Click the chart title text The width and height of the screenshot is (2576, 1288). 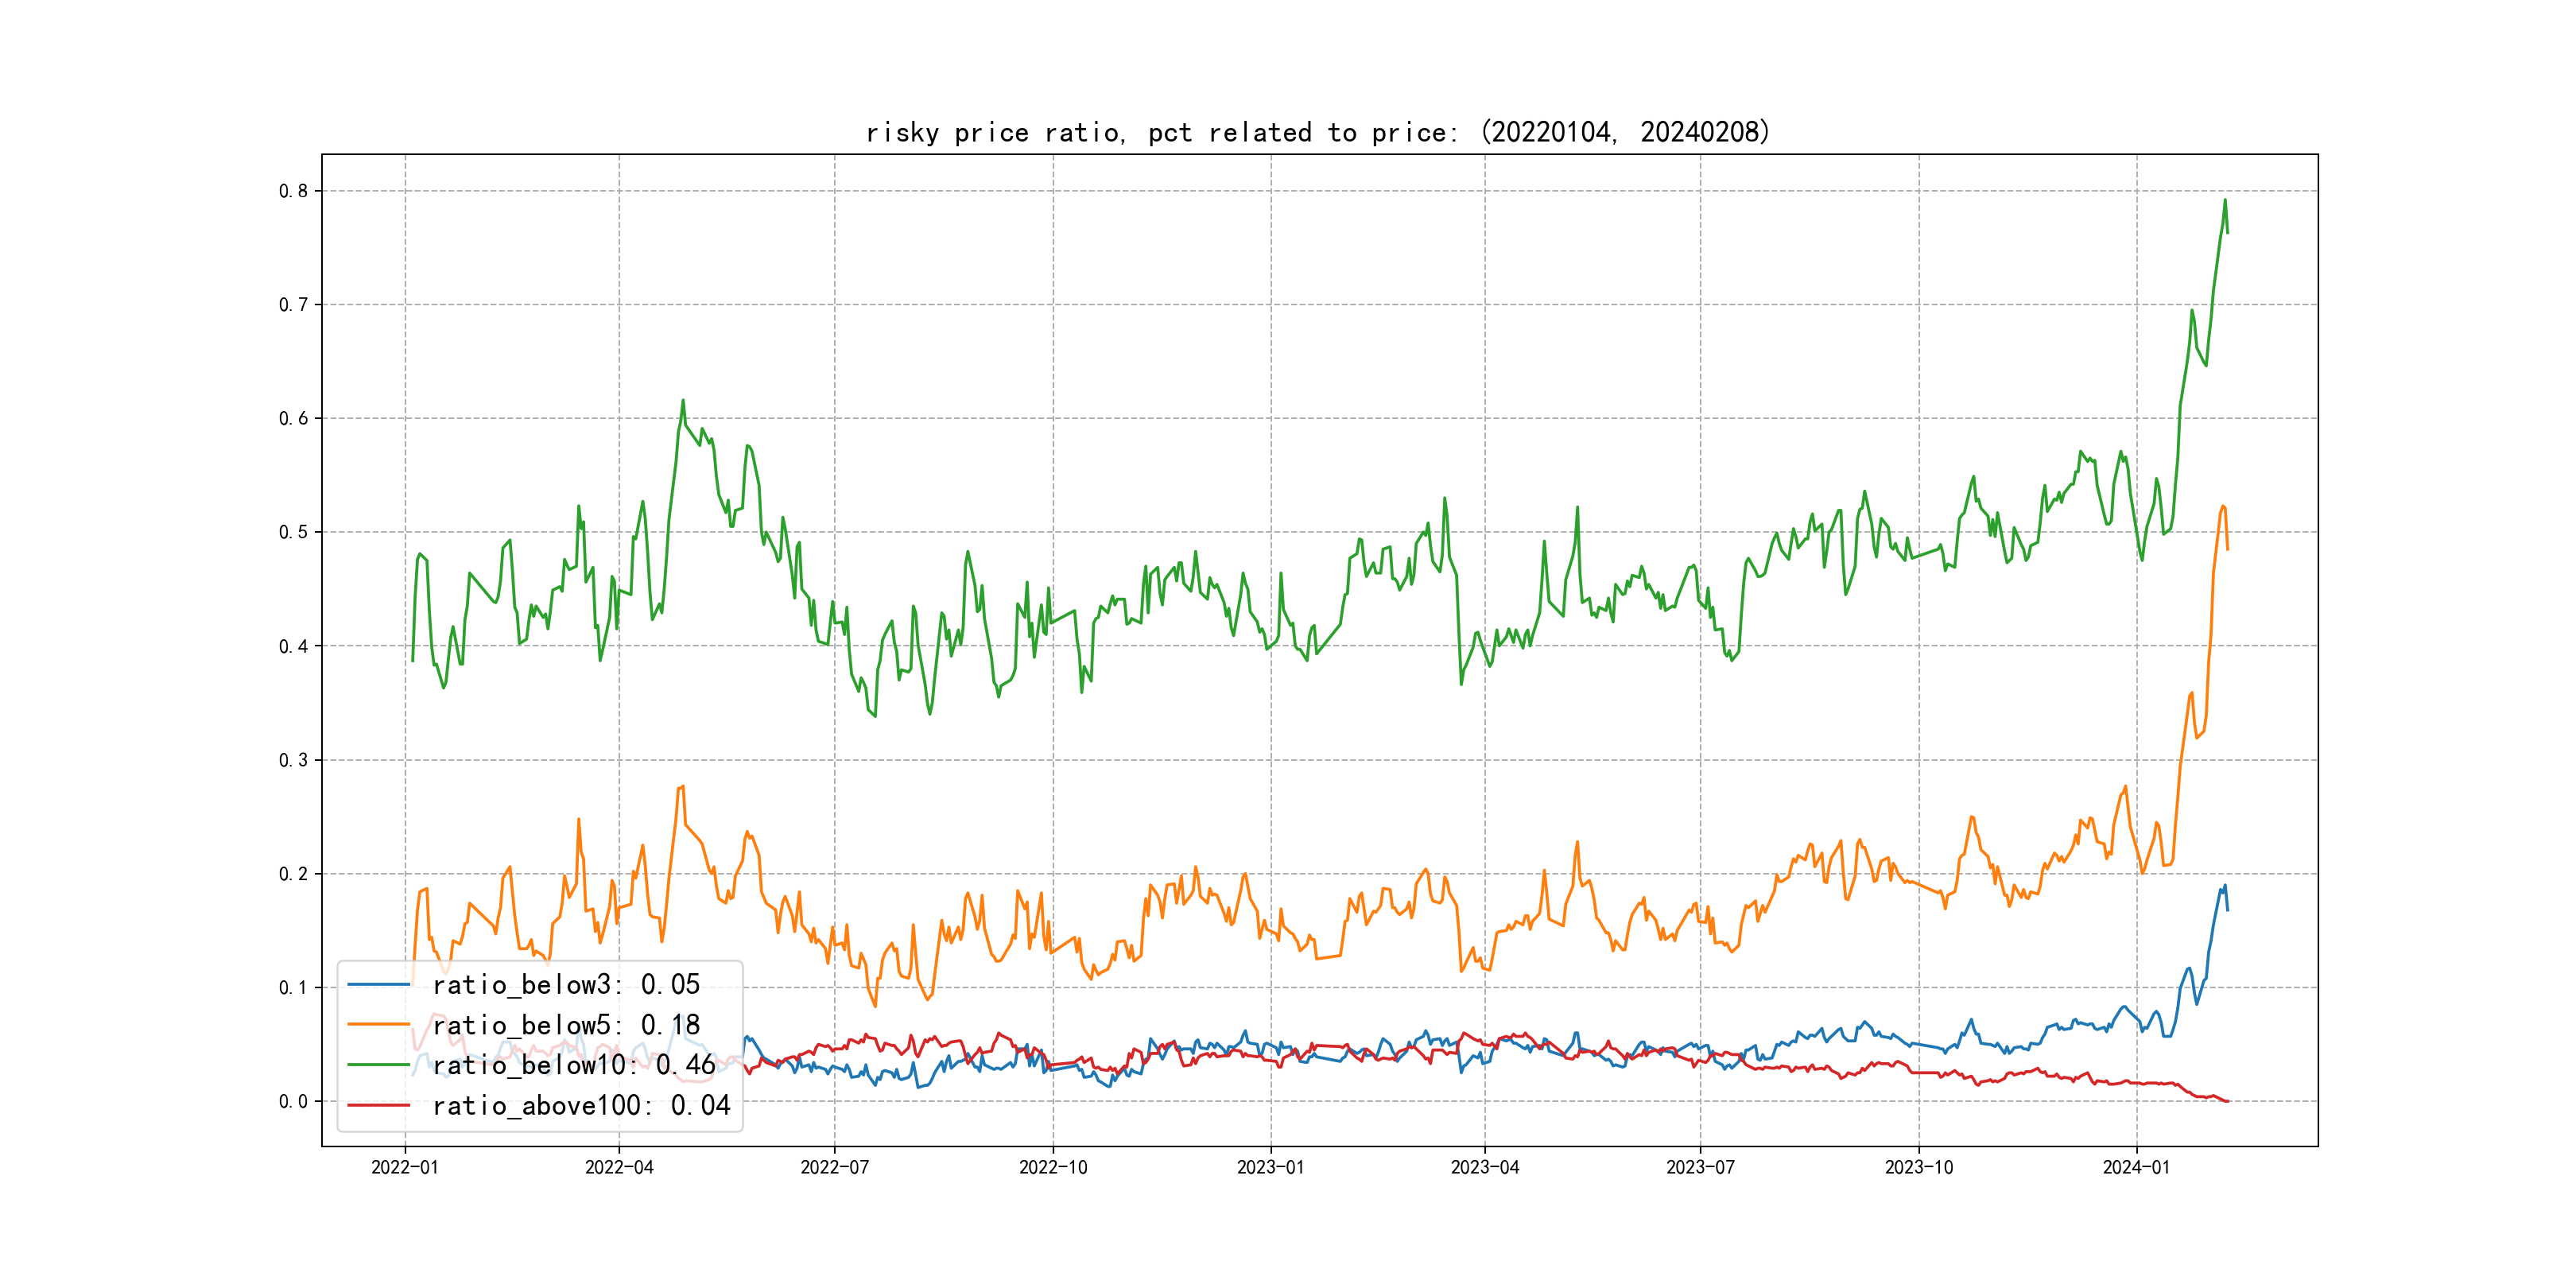(1317, 132)
